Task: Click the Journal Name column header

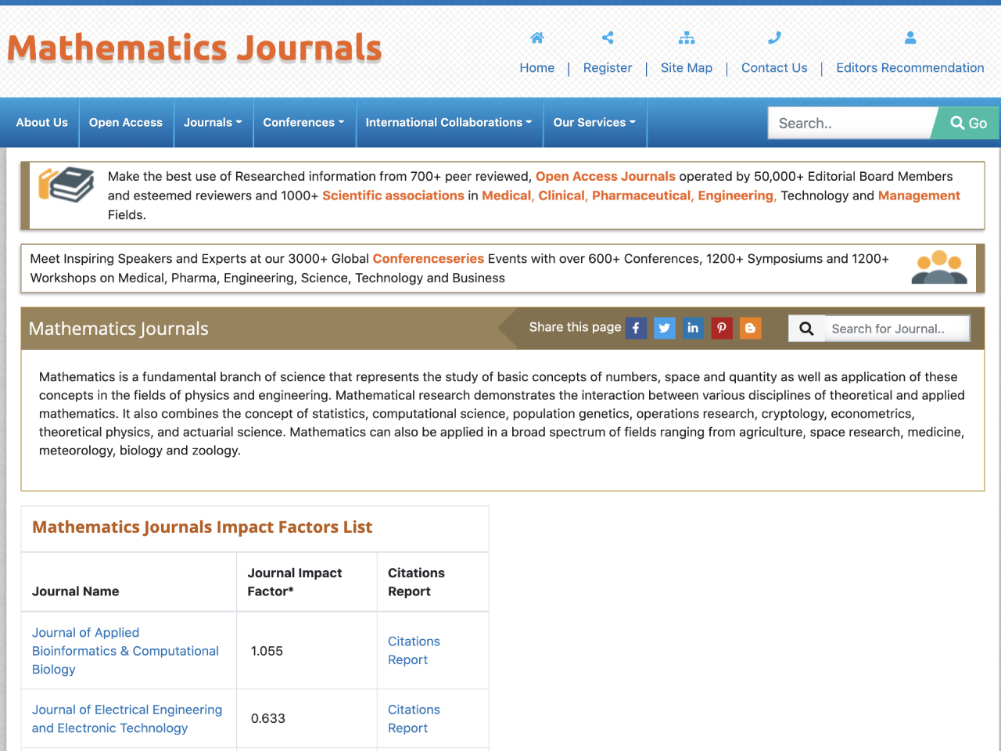Action: coord(76,591)
